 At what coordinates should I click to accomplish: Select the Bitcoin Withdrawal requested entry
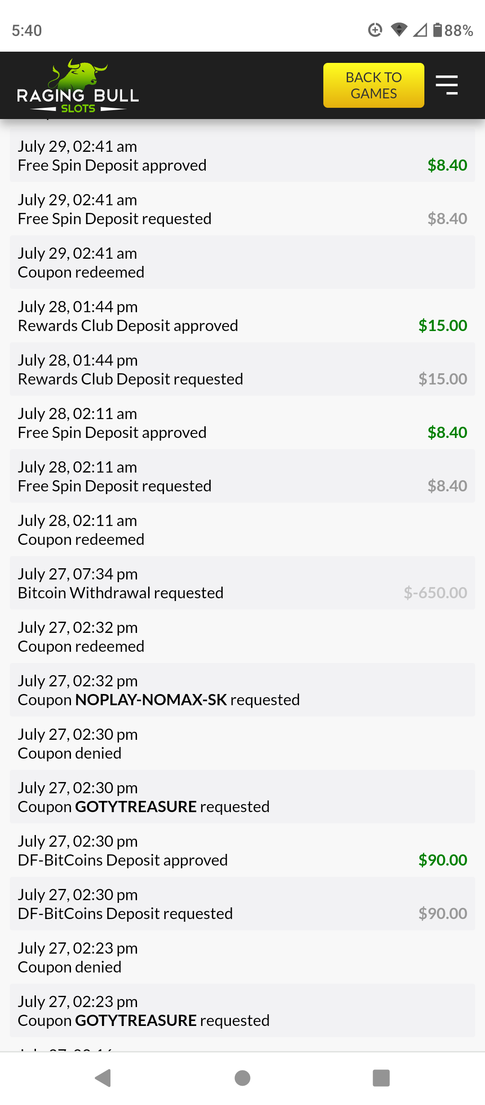point(242,583)
